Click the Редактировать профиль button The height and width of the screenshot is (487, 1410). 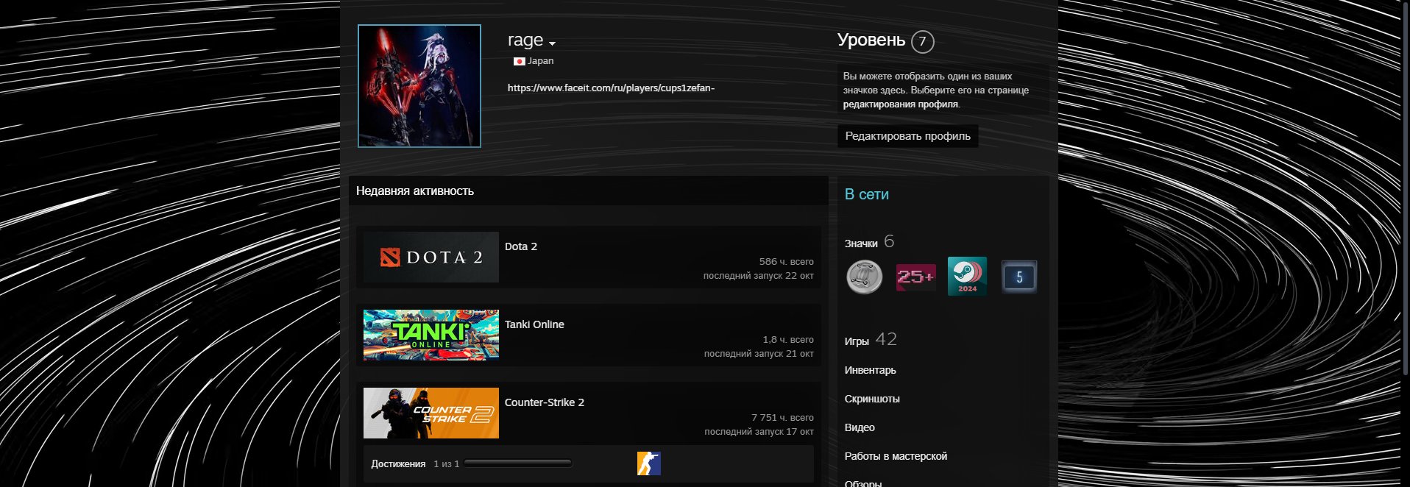pyautogui.click(x=907, y=136)
